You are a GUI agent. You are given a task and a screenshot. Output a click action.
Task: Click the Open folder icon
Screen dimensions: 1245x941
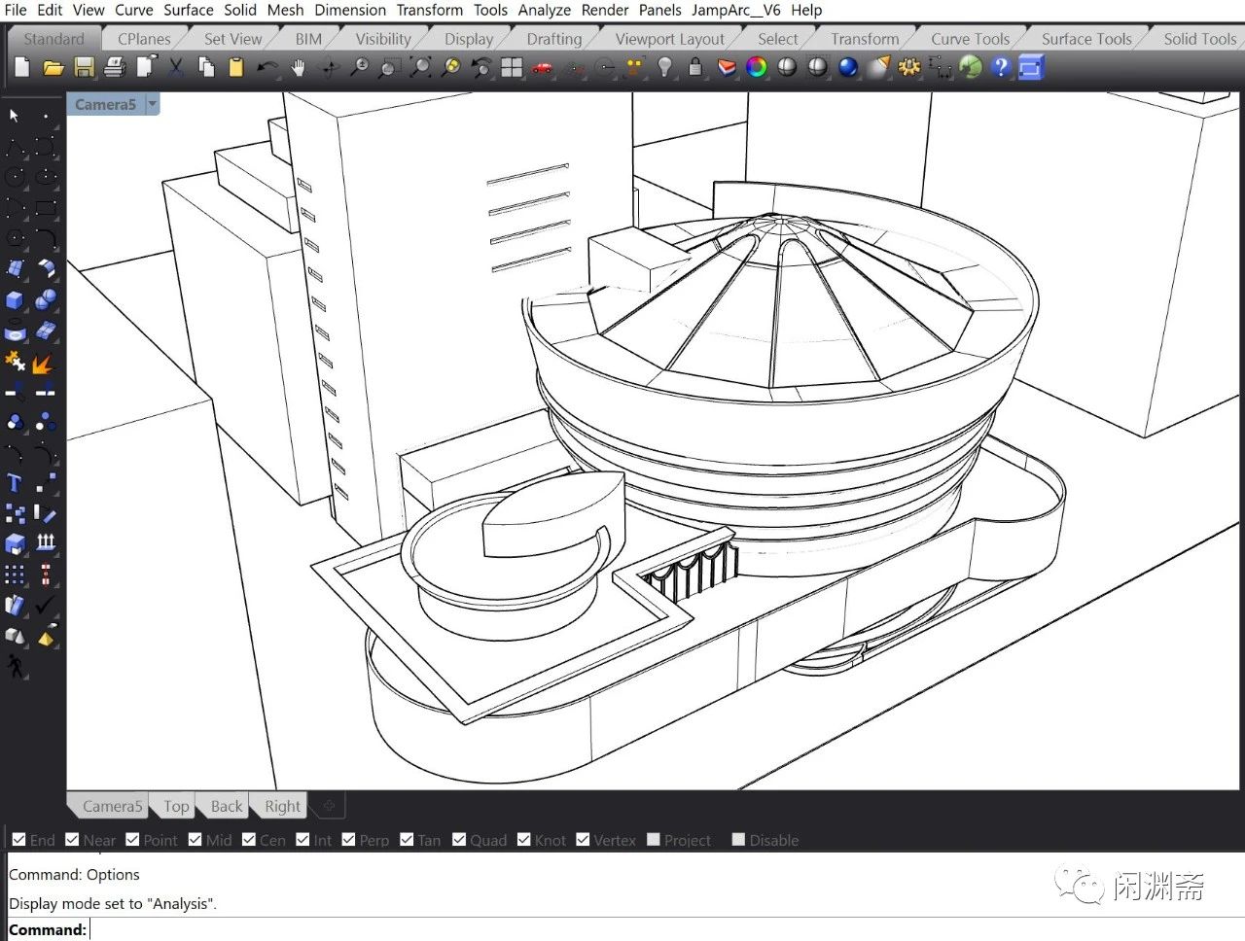pyautogui.click(x=53, y=67)
